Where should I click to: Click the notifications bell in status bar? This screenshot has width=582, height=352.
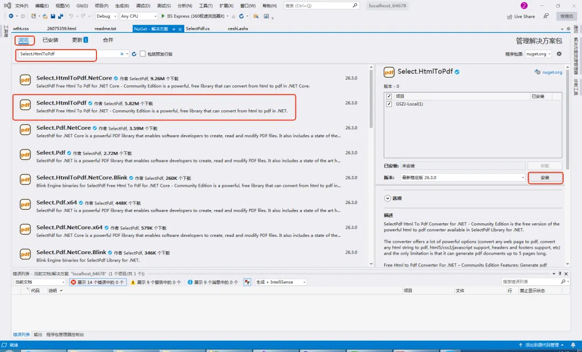[573, 345]
